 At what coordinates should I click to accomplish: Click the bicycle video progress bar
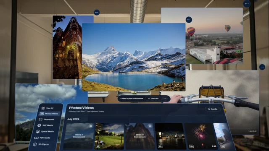point(243,128)
